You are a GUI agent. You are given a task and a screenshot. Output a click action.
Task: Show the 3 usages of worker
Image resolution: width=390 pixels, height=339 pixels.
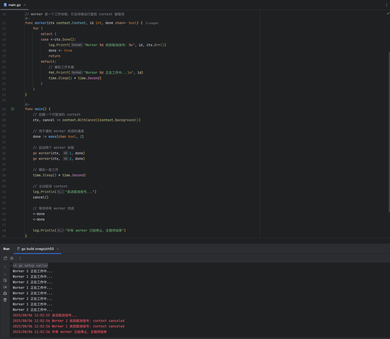[x=152, y=23]
